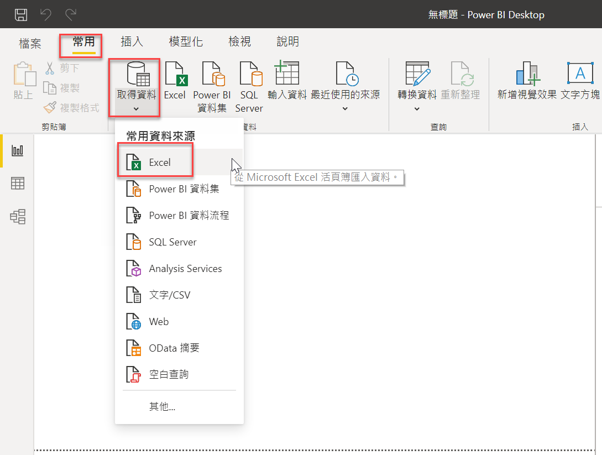Open the 模型化 ribbon tab

(186, 41)
